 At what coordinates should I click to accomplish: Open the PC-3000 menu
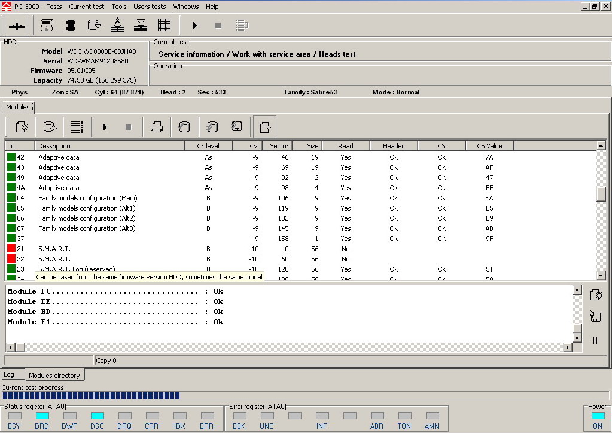26,7
